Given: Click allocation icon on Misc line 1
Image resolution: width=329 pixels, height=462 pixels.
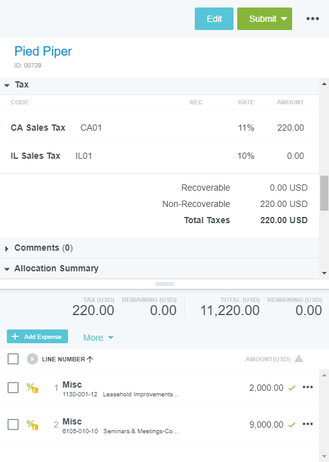Looking at the screenshot, I should 32,388.
